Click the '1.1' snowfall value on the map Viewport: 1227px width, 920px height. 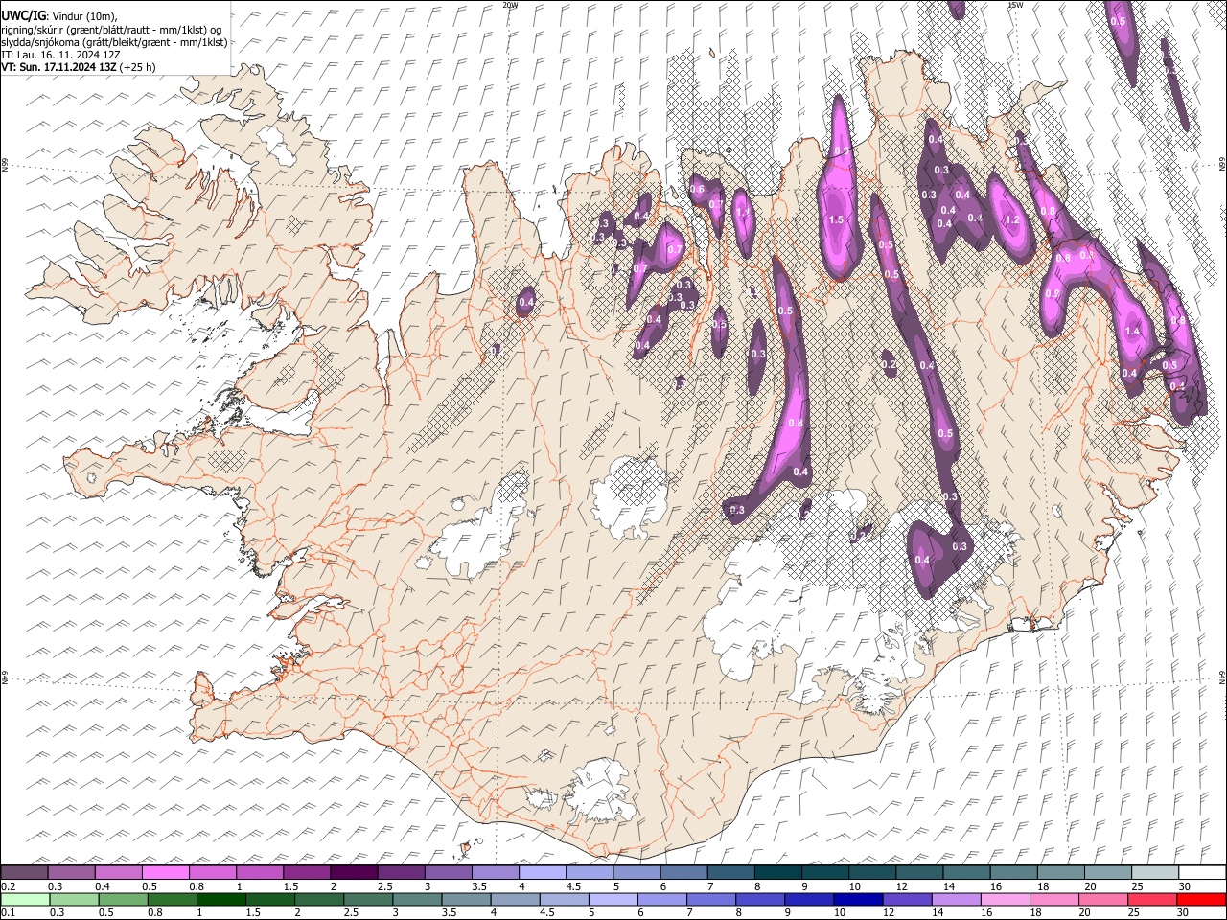tap(743, 213)
